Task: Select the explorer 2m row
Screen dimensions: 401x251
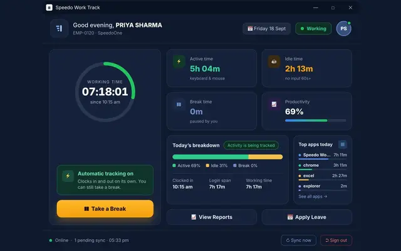Action: click(323, 187)
